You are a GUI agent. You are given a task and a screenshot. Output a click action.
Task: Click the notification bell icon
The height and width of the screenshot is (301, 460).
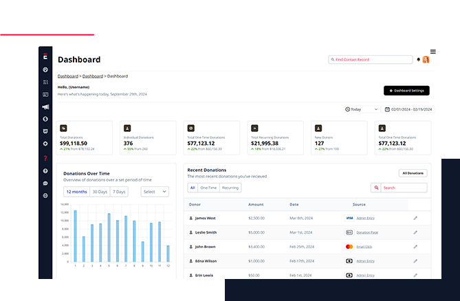418,60
